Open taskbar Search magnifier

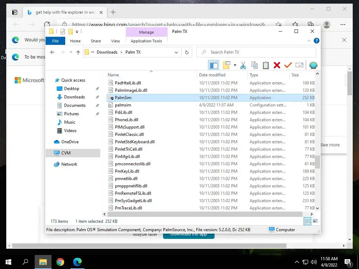[x=25, y=262]
